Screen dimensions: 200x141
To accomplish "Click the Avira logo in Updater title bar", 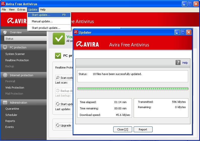I will pyautogui.click(x=76, y=32).
